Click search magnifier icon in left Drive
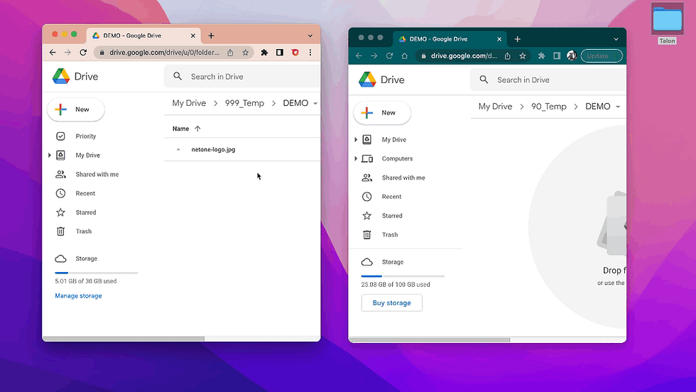The width and height of the screenshot is (696, 392). (178, 77)
